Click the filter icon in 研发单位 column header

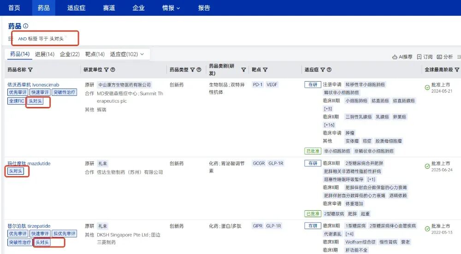click(106, 70)
